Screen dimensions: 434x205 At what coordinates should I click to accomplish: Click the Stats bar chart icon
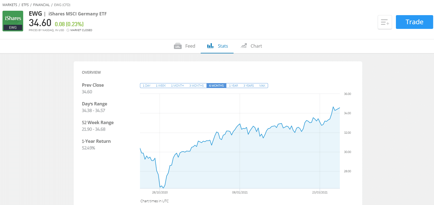(210, 45)
